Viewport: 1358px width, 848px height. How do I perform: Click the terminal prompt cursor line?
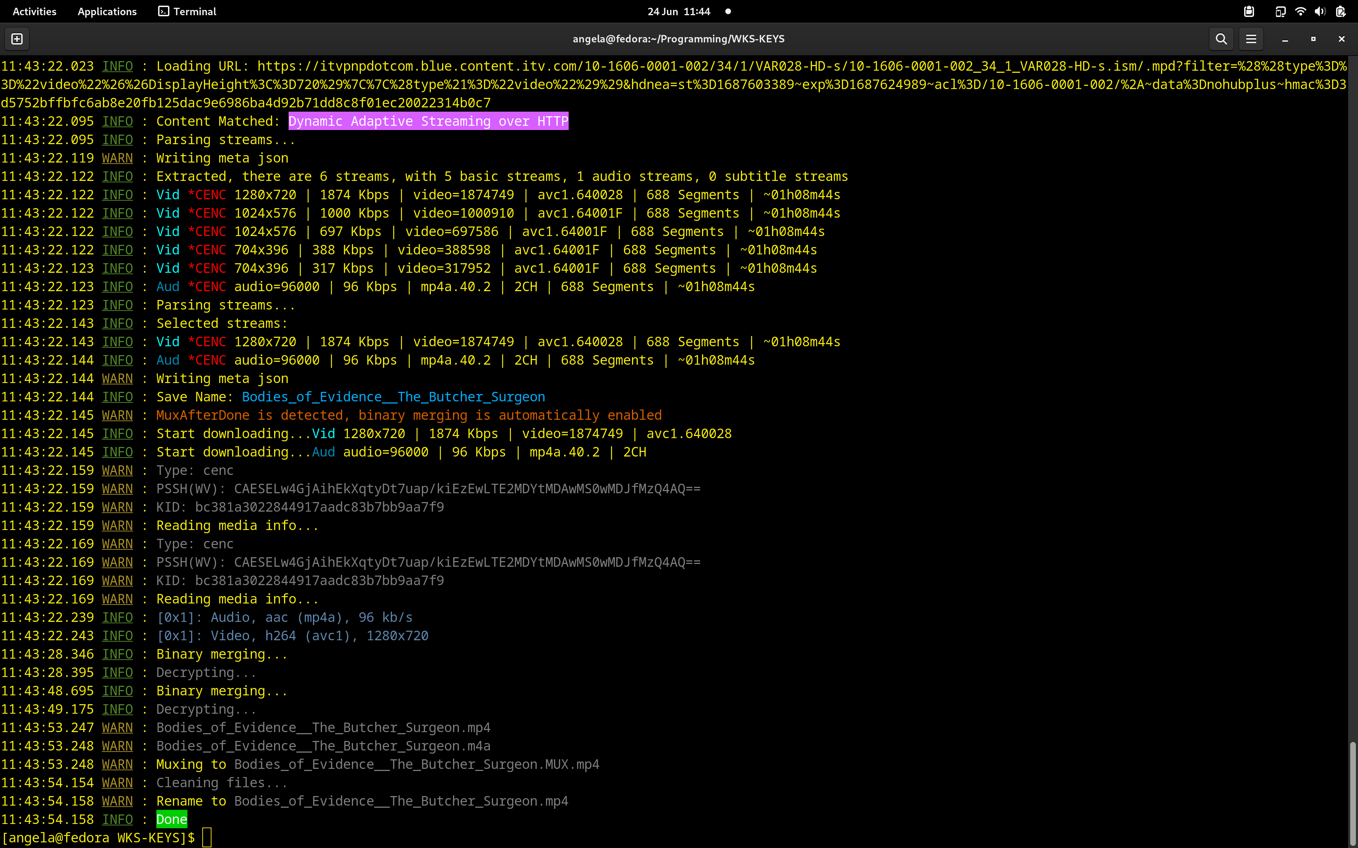point(207,837)
